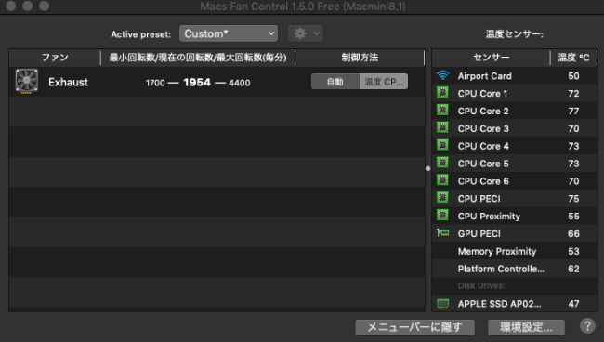Set Exhaust fan control to 自動
The height and width of the screenshot is (342, 604).
pyautogui.click(x=335, y=82)
